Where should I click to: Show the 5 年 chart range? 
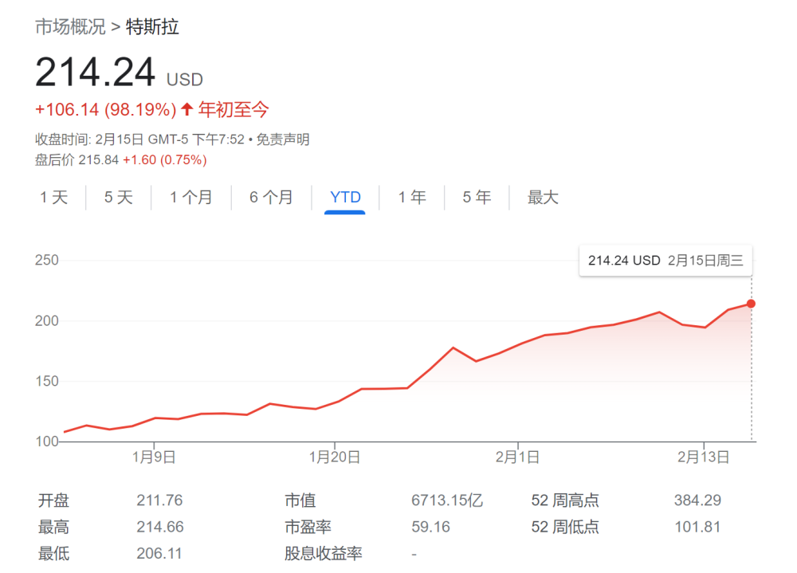coord(477,198)
